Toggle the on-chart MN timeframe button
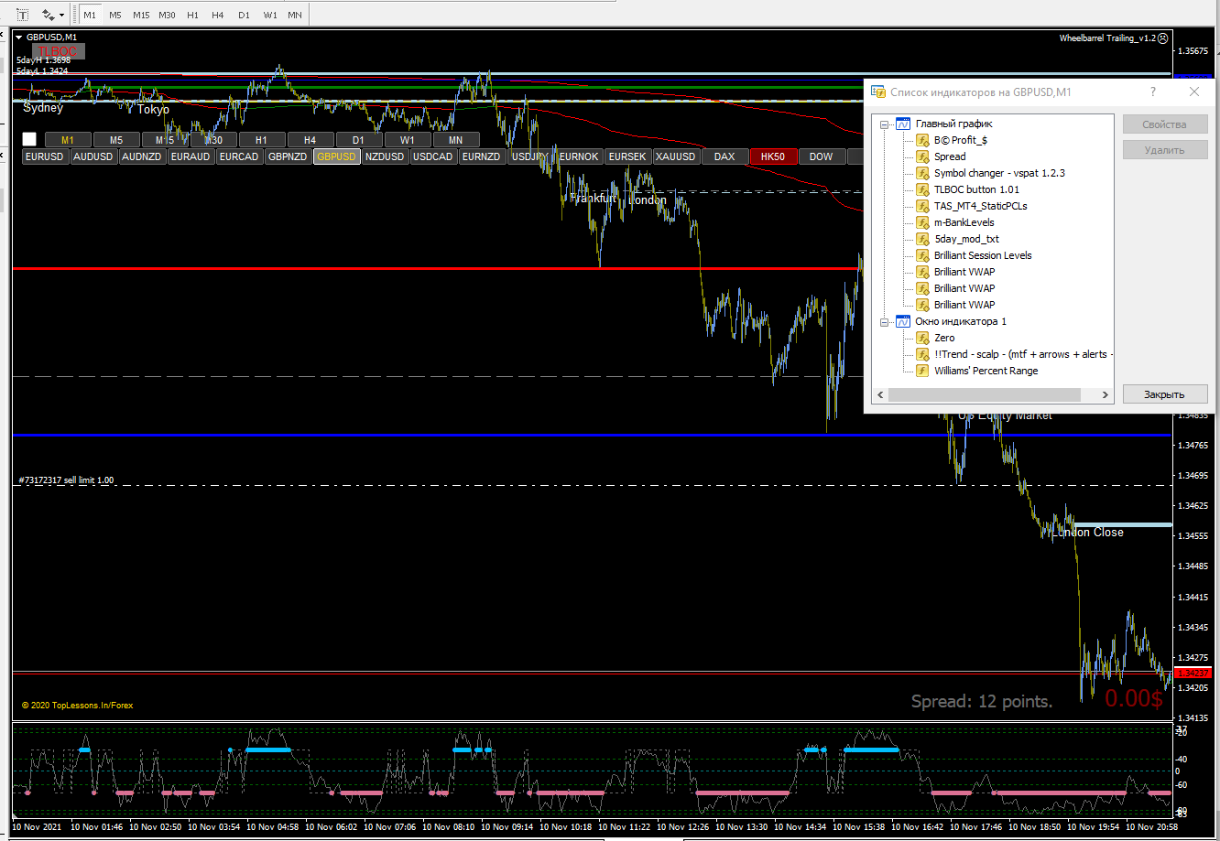 pos(456,140)
